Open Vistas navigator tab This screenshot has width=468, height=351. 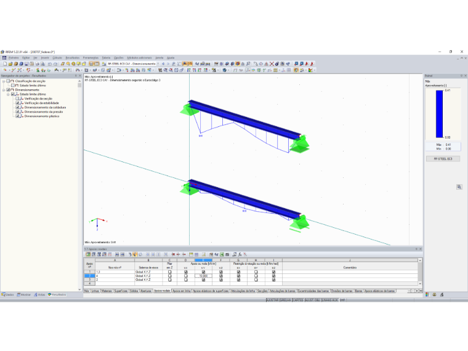[39, 295]
